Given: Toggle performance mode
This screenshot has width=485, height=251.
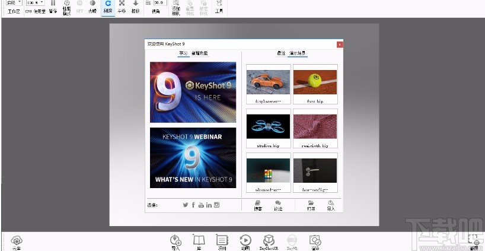Looking at the screenshot, I should pyautogui.click(x=67, y=8).
